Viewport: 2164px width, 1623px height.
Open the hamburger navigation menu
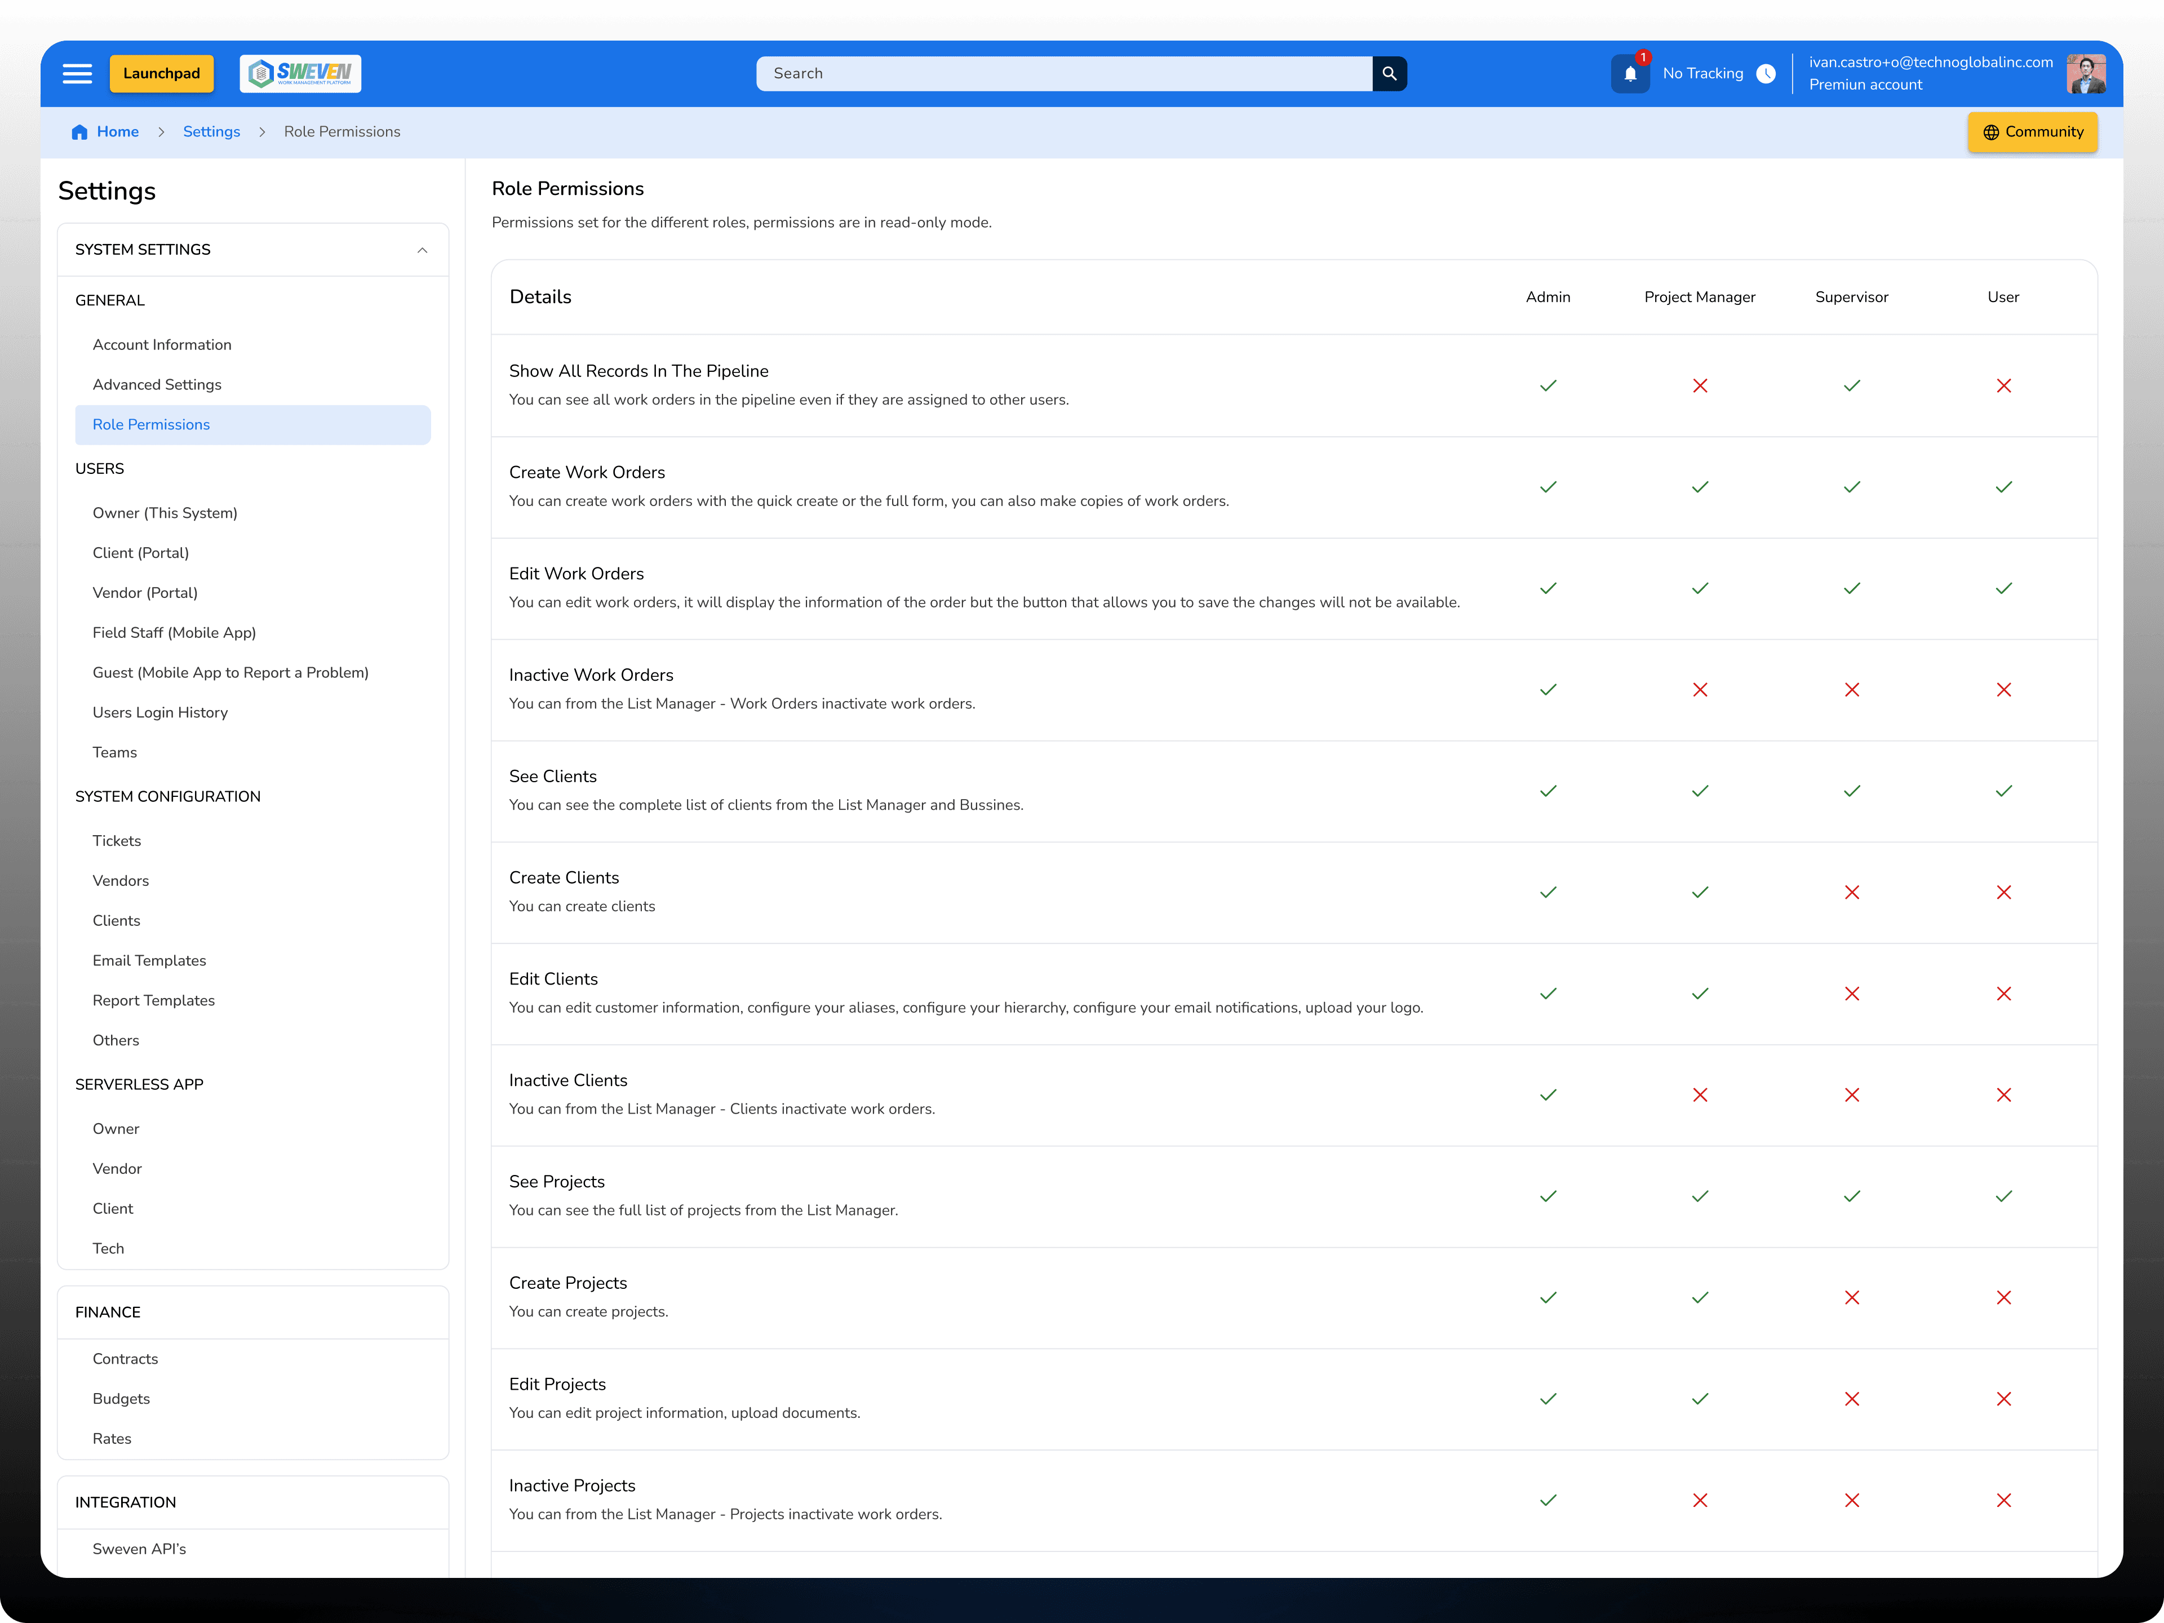pos(77,73)
